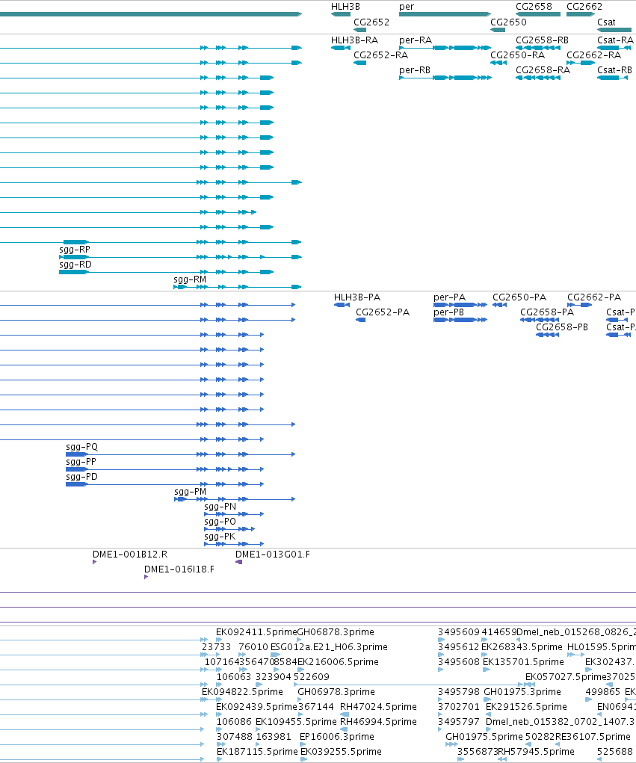
Task: Select the per gene label
Action: (407, 7)
